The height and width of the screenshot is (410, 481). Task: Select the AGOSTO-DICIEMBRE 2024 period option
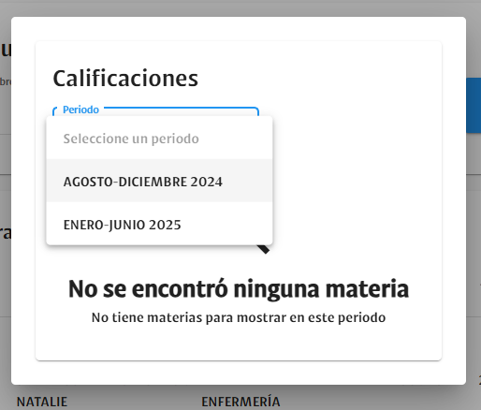click(x=159, y=181)
